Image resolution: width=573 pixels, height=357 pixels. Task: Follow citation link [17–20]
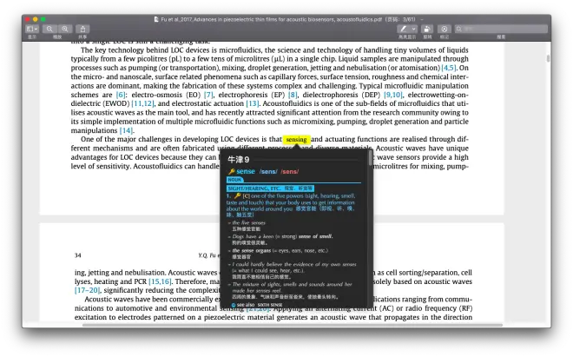pos(87,290)
